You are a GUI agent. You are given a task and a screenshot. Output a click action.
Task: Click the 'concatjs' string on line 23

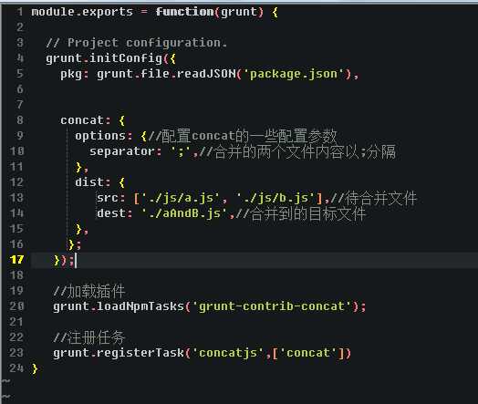click(228, 353)
